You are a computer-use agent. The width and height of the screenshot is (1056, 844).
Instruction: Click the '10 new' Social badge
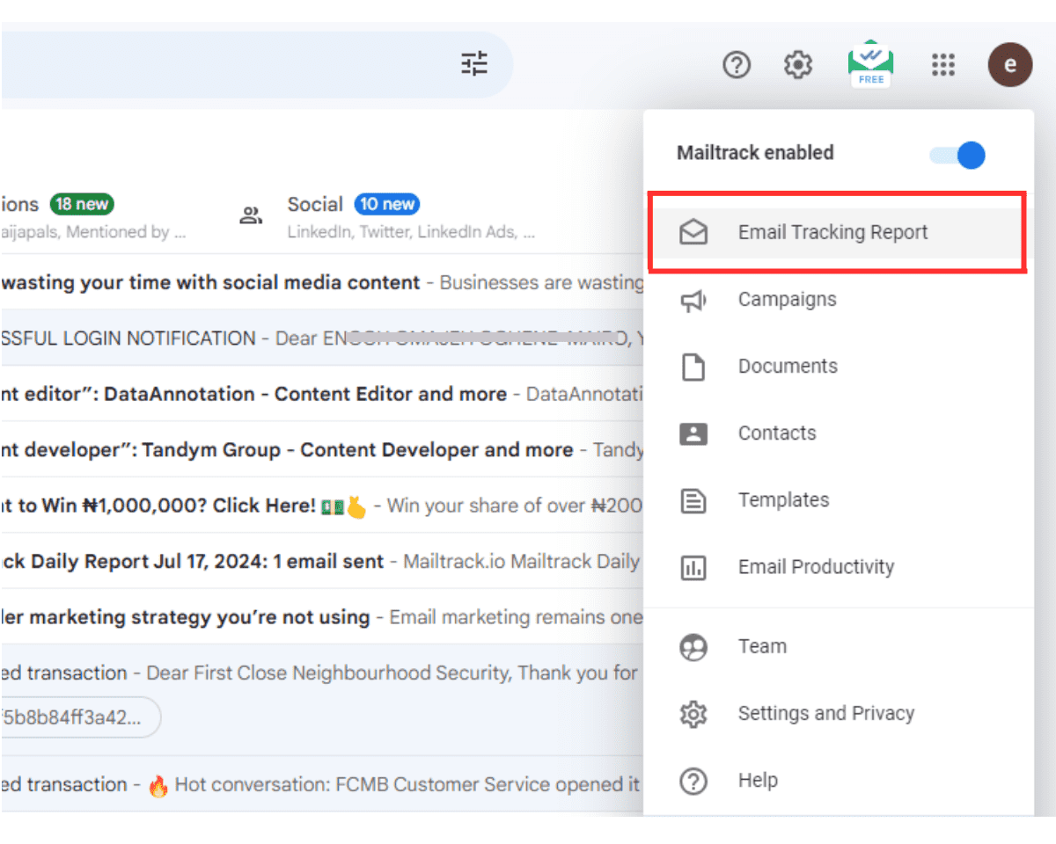pos(387,204)
